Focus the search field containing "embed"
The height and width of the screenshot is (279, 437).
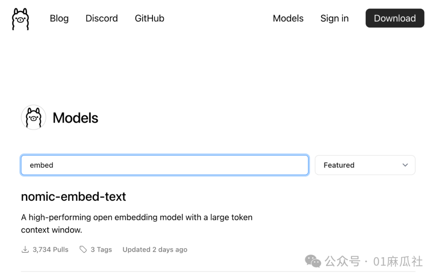(165, 165)
